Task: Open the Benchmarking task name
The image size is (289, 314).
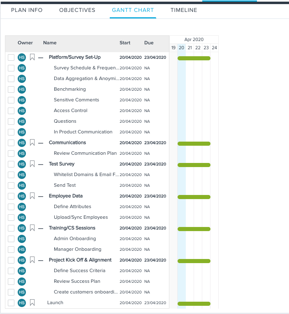Action: [70, 89]
